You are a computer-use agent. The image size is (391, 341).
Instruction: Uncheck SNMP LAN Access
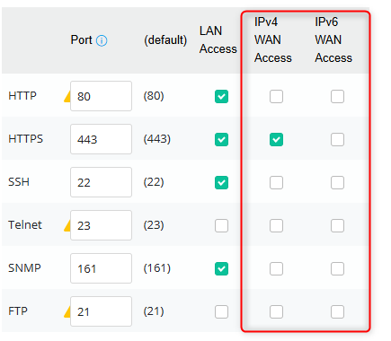[x=221, y=268]
